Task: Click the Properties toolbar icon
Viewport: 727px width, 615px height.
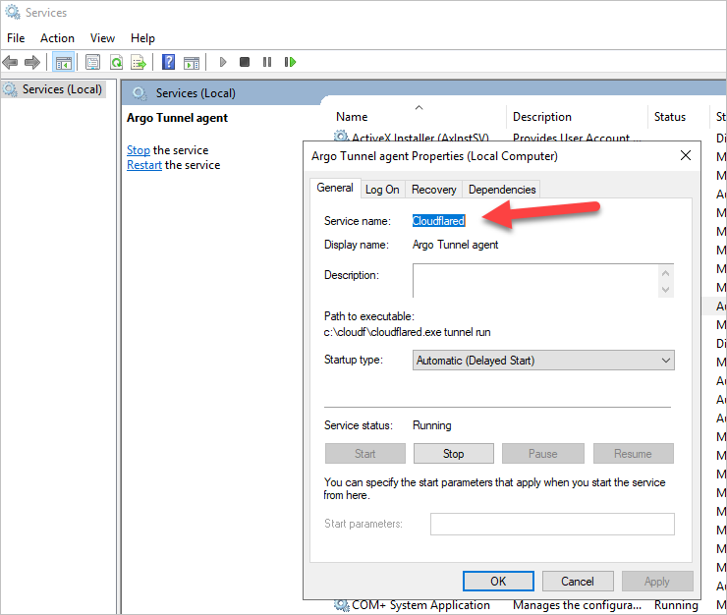Action: click(x=92, y=62)
